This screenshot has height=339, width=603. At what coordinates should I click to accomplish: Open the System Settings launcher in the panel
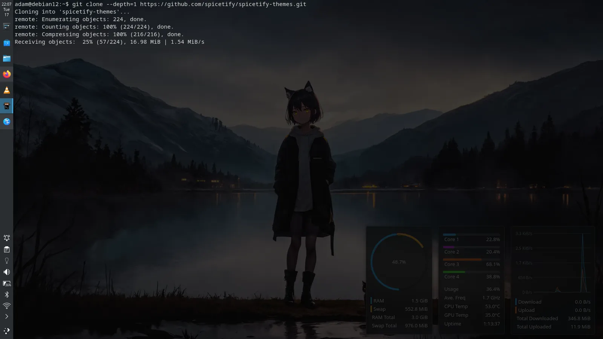(x=6, y=26)
